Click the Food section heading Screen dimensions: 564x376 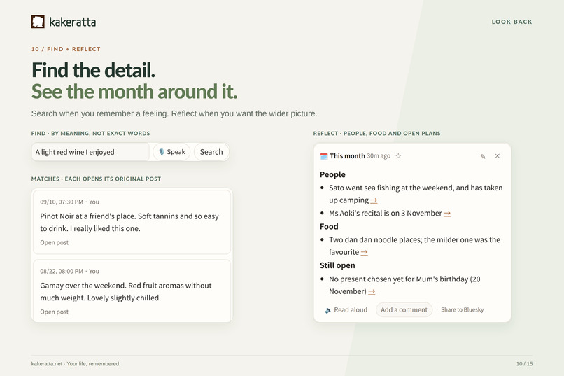pyautogui.click(x=329, y=226)
